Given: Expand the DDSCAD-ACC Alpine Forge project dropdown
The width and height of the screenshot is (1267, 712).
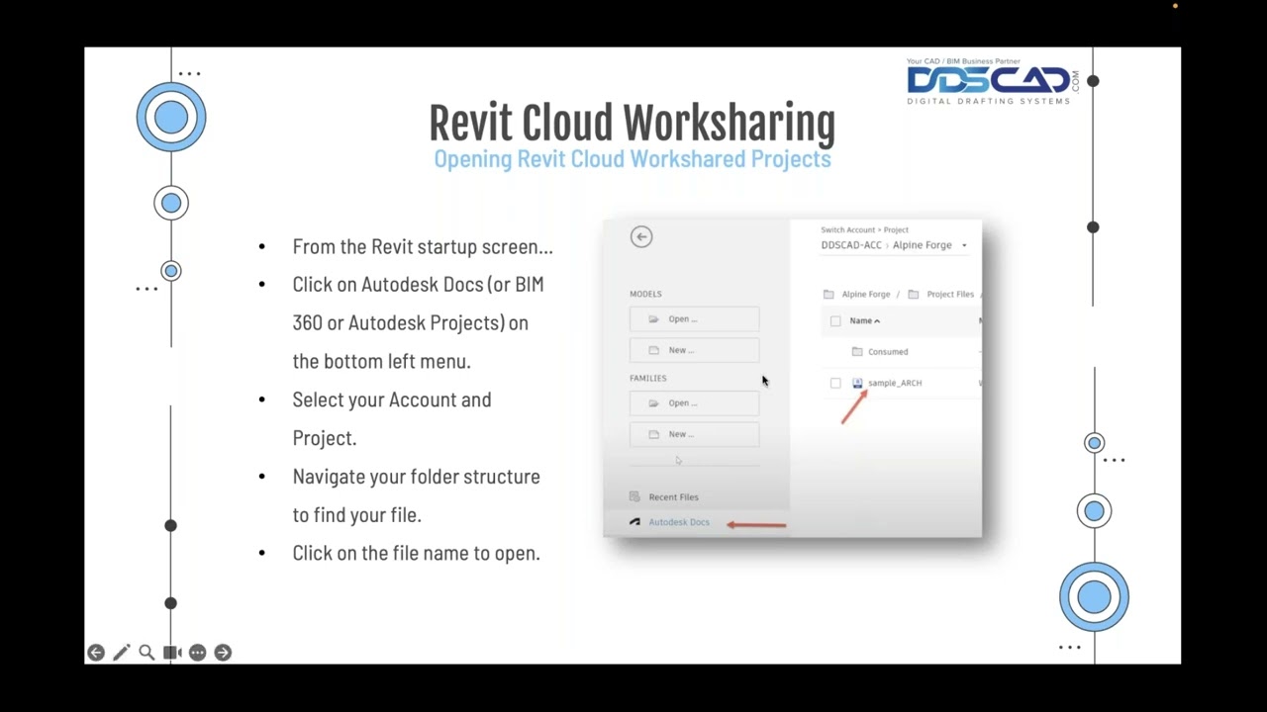Looking at the screenshot, I should click(x=964, y=245).
